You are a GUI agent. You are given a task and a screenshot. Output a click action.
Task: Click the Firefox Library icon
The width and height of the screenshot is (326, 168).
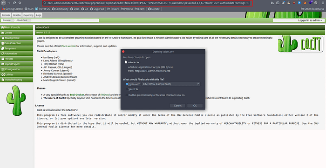pyautogui.click(x=272, y=3)
